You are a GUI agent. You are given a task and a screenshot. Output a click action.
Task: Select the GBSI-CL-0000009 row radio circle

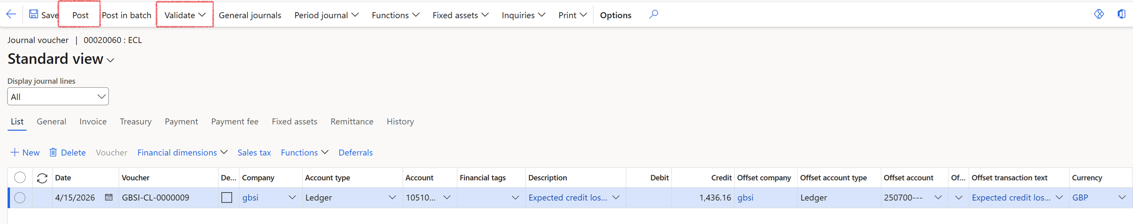[20, 198]
